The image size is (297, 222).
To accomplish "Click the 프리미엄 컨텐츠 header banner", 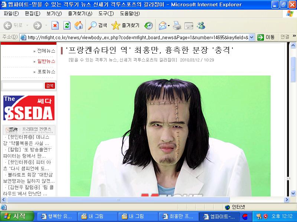I will (x=29, y=130).
